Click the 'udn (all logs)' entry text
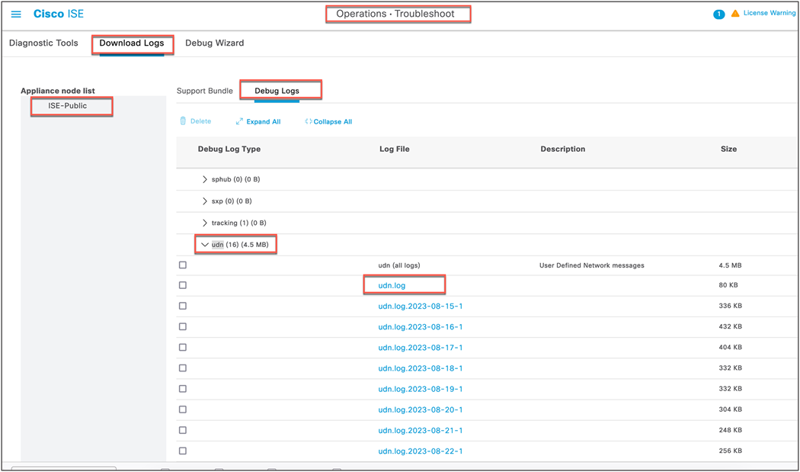The height and width of the screenshot is (472, 800). (x=399, y=265)
